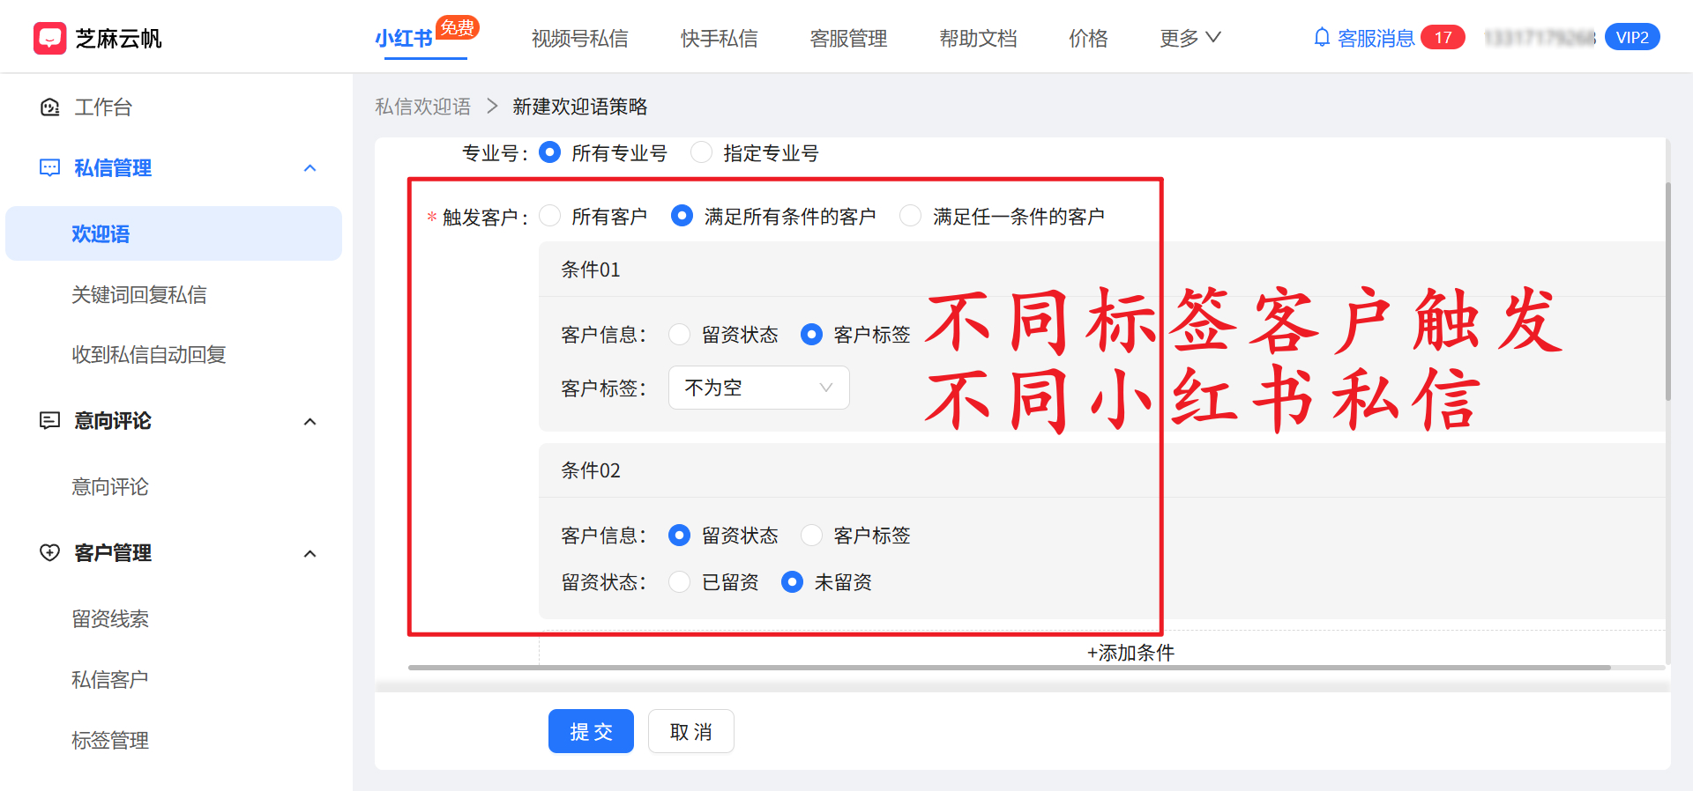Open 标签管理 sidebar item

[109, 740]
